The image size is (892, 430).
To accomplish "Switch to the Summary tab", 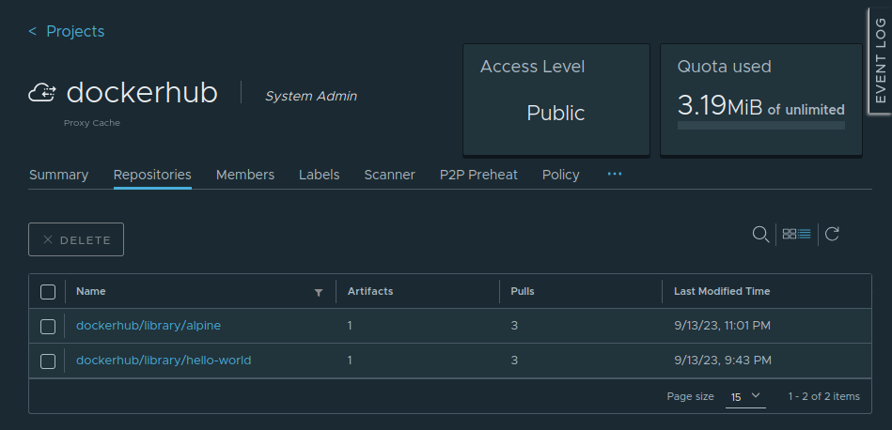I will coord(58,175).
